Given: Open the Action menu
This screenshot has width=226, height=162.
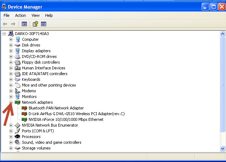Looking at the screenshot, I should [20, 15].
